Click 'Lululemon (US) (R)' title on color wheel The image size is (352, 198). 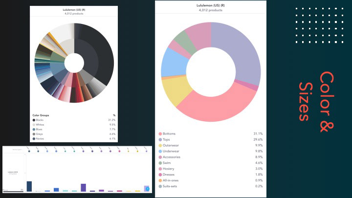click(x=74, y=10)
